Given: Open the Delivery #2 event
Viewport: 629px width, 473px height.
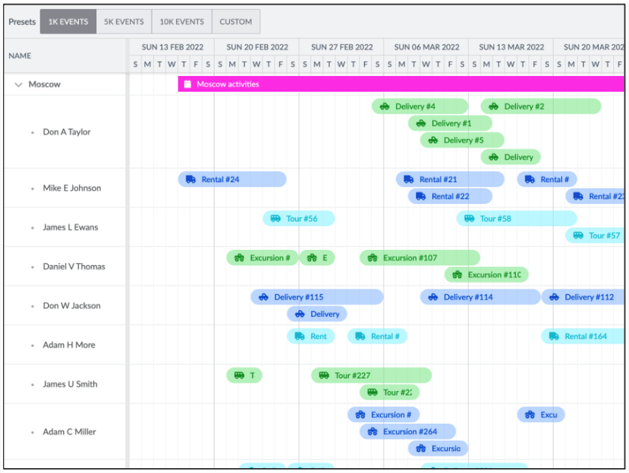Looking at the screenshot, I should click(x=541, y=107).
